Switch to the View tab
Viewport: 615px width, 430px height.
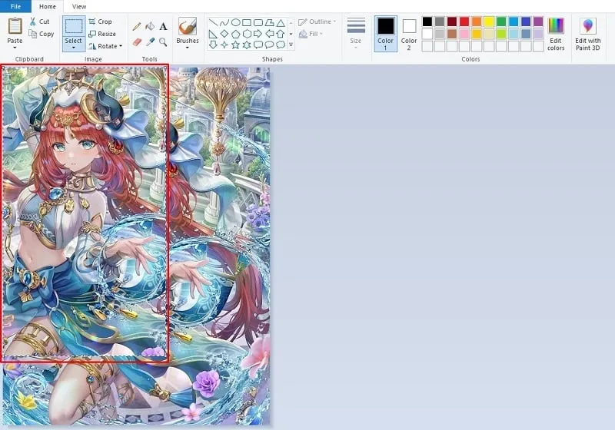point(79,6)
